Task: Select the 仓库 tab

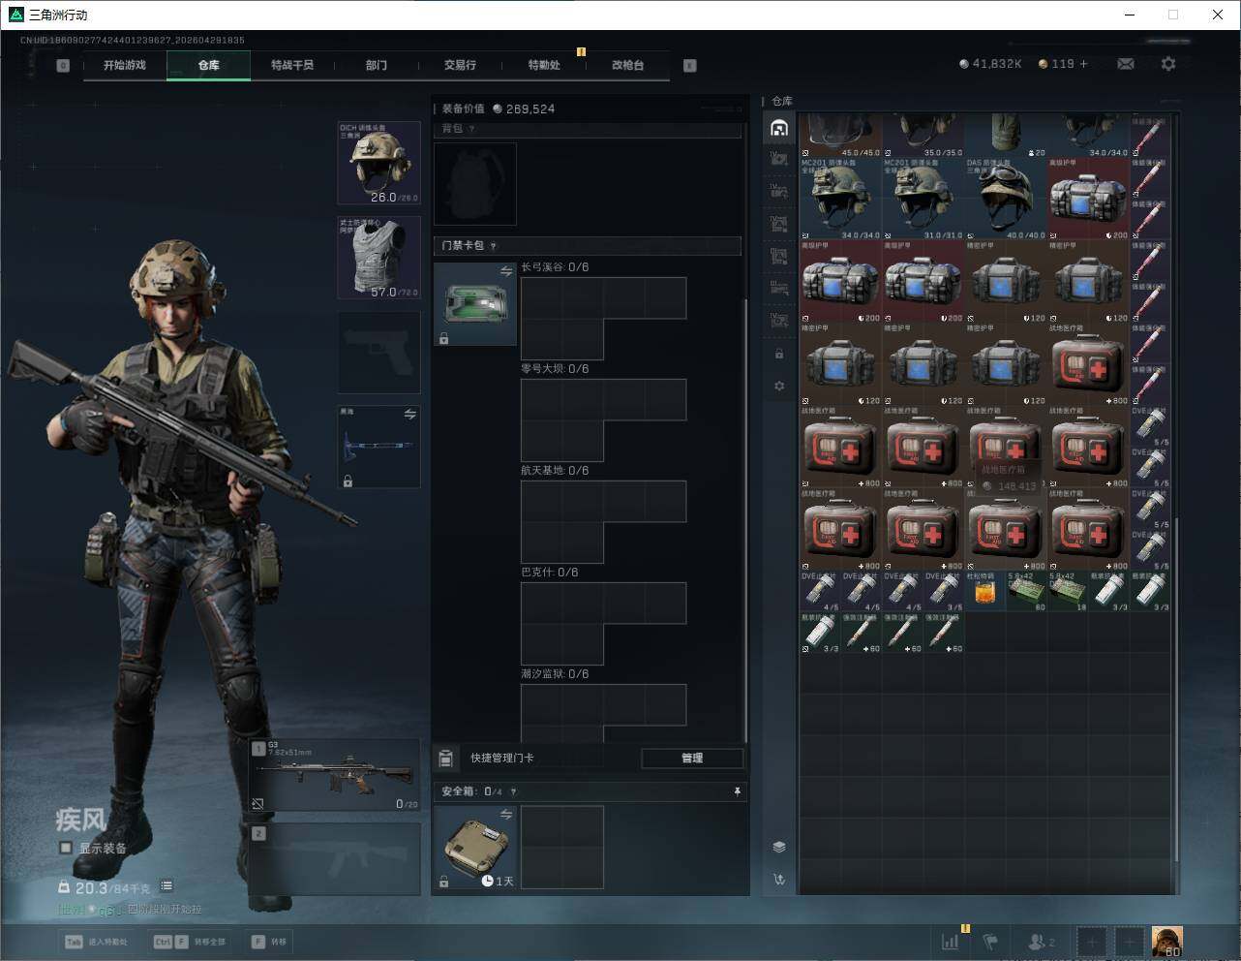Action: (x=209, y=65)
